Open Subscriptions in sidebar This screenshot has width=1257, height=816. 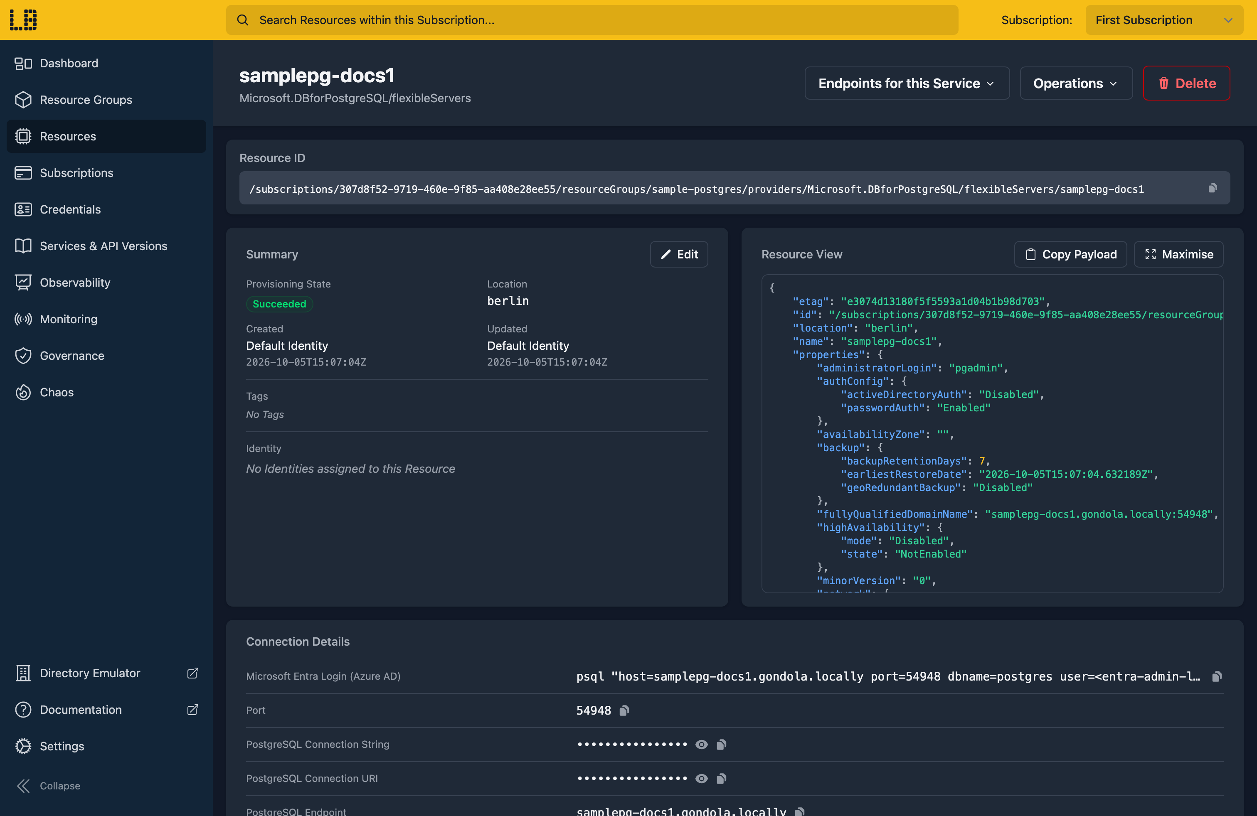106,172
